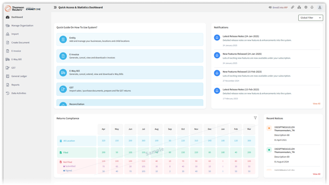Select the All Location row label
This screenshot has width=329, height=185.
[x=69, y=141]
